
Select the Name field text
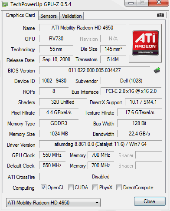[82, 28]
